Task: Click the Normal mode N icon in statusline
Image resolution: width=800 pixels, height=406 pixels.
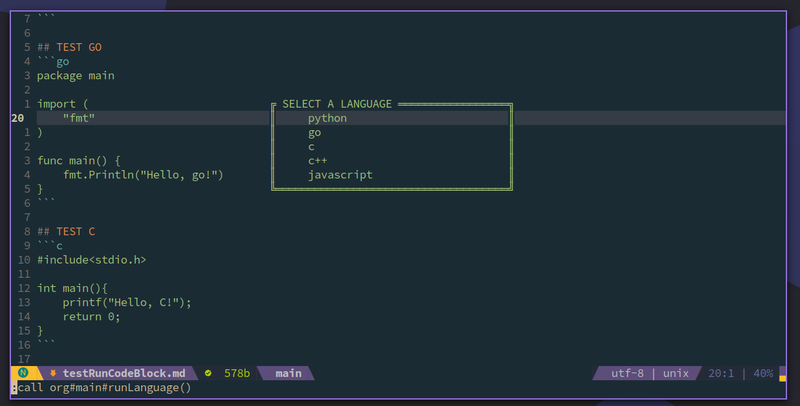Action: tap(24, 373)
